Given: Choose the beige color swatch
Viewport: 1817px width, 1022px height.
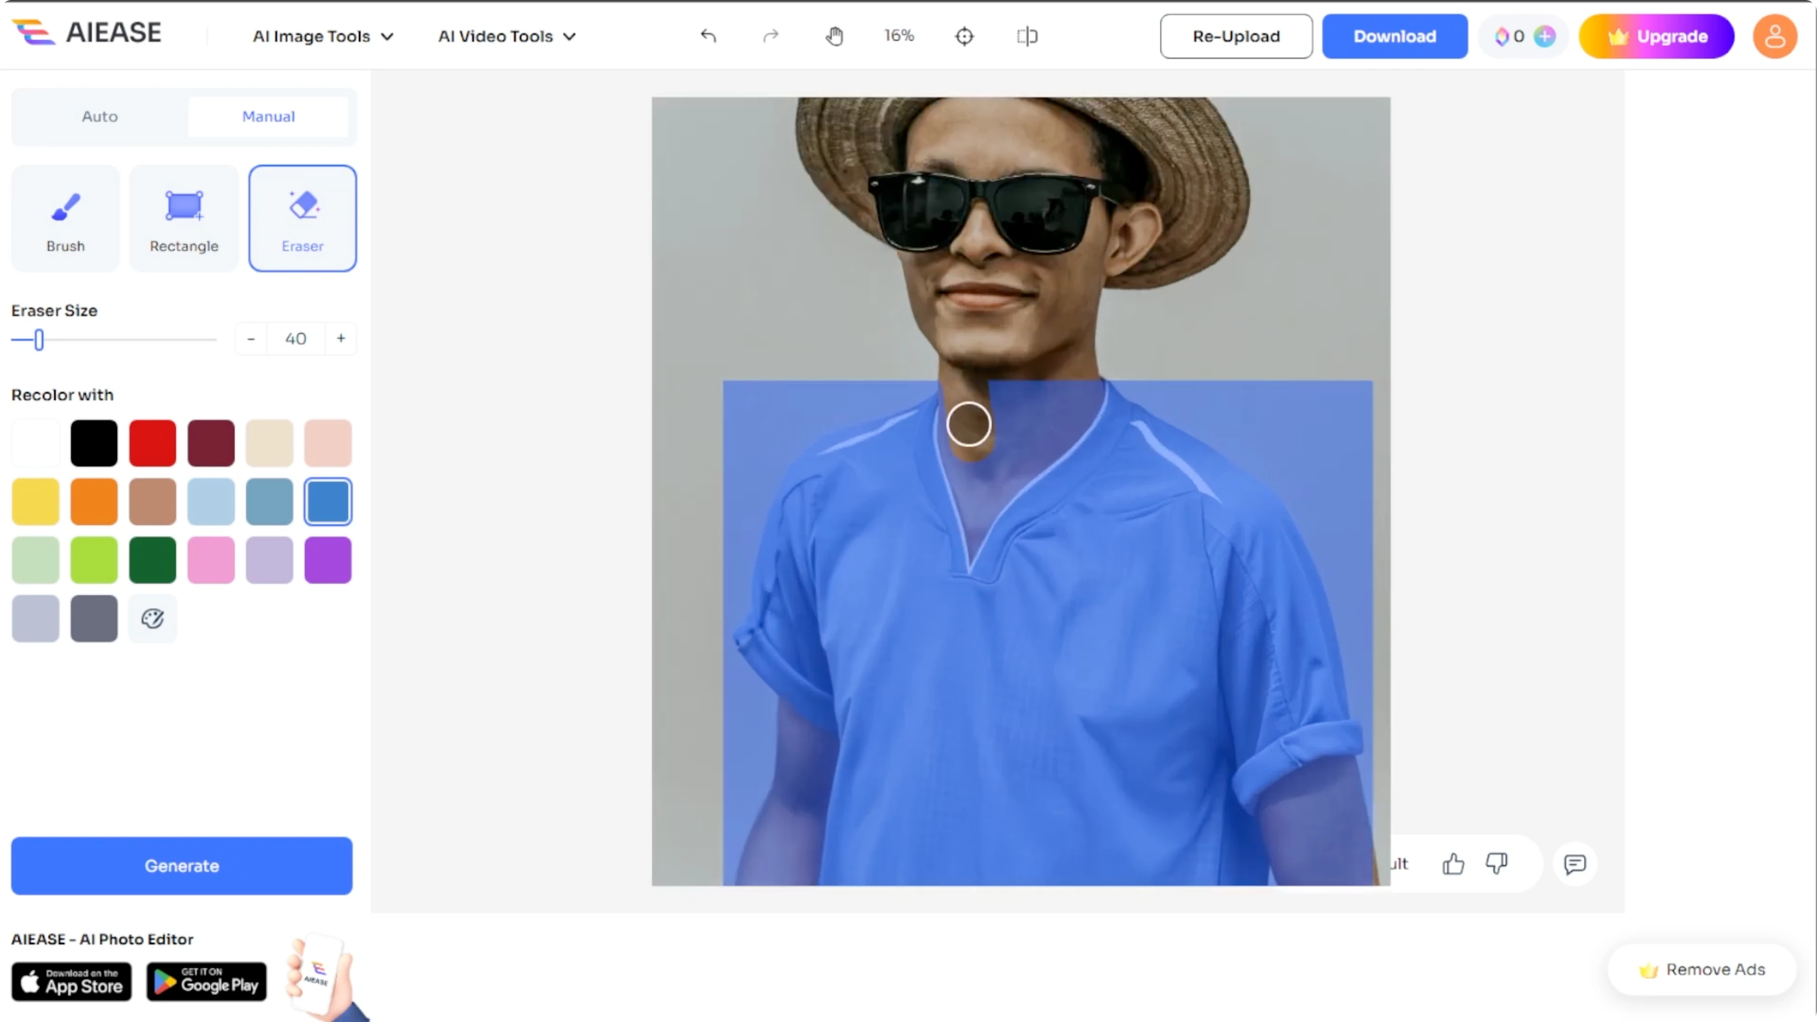Looking at the screenshot, I should [270, 443].
